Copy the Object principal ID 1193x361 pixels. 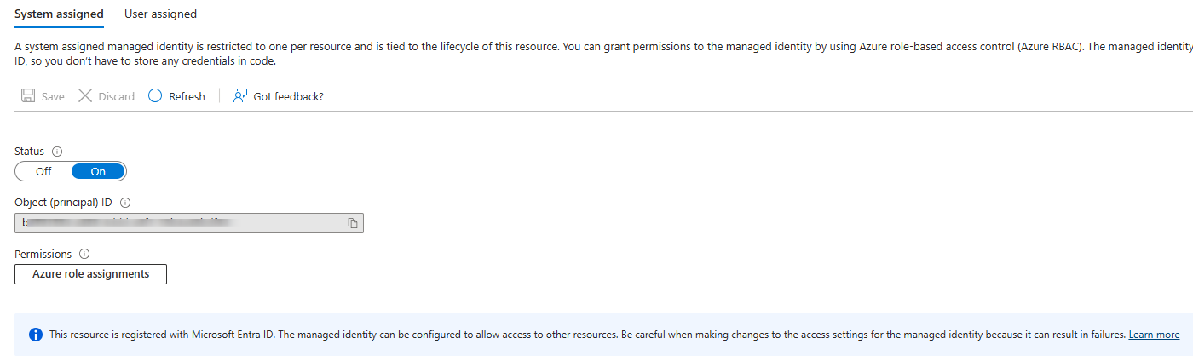point(352,223)
